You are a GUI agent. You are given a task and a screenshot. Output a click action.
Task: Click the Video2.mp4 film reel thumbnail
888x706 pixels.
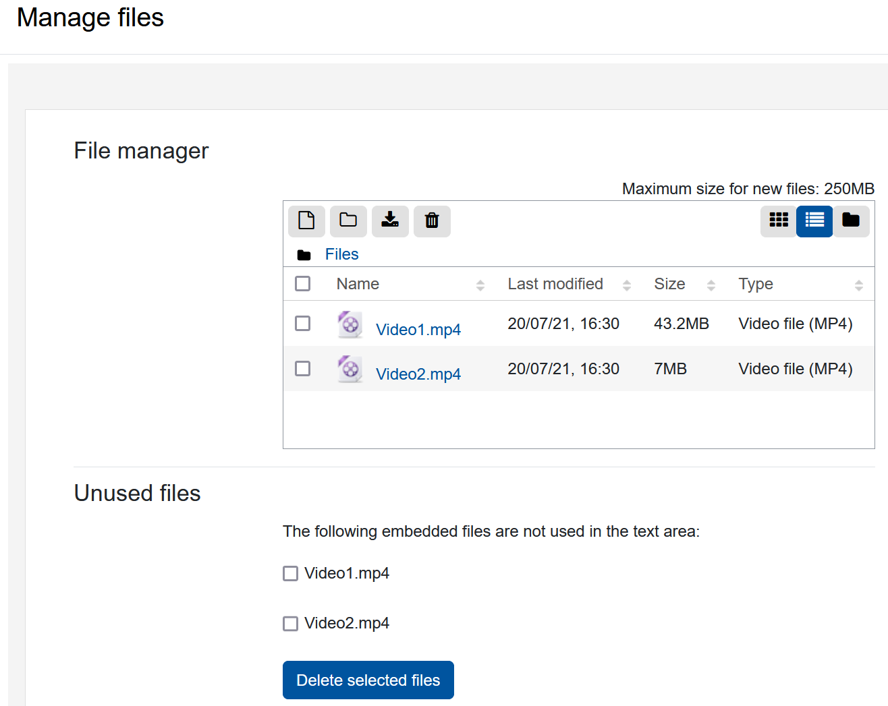350,369
